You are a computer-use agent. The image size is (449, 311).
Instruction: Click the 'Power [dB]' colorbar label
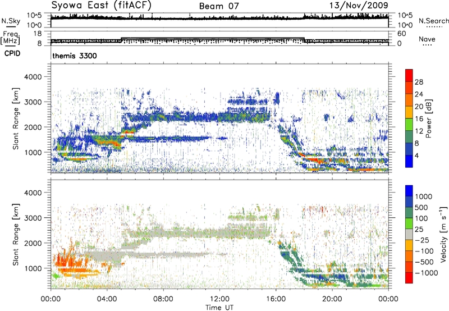pyautogui.click(x=428, y=118)
